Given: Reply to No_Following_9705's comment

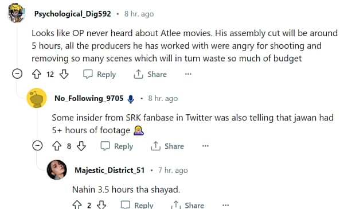Looking at the screenshot, I should pyautogui.click(x=117, y=146).
